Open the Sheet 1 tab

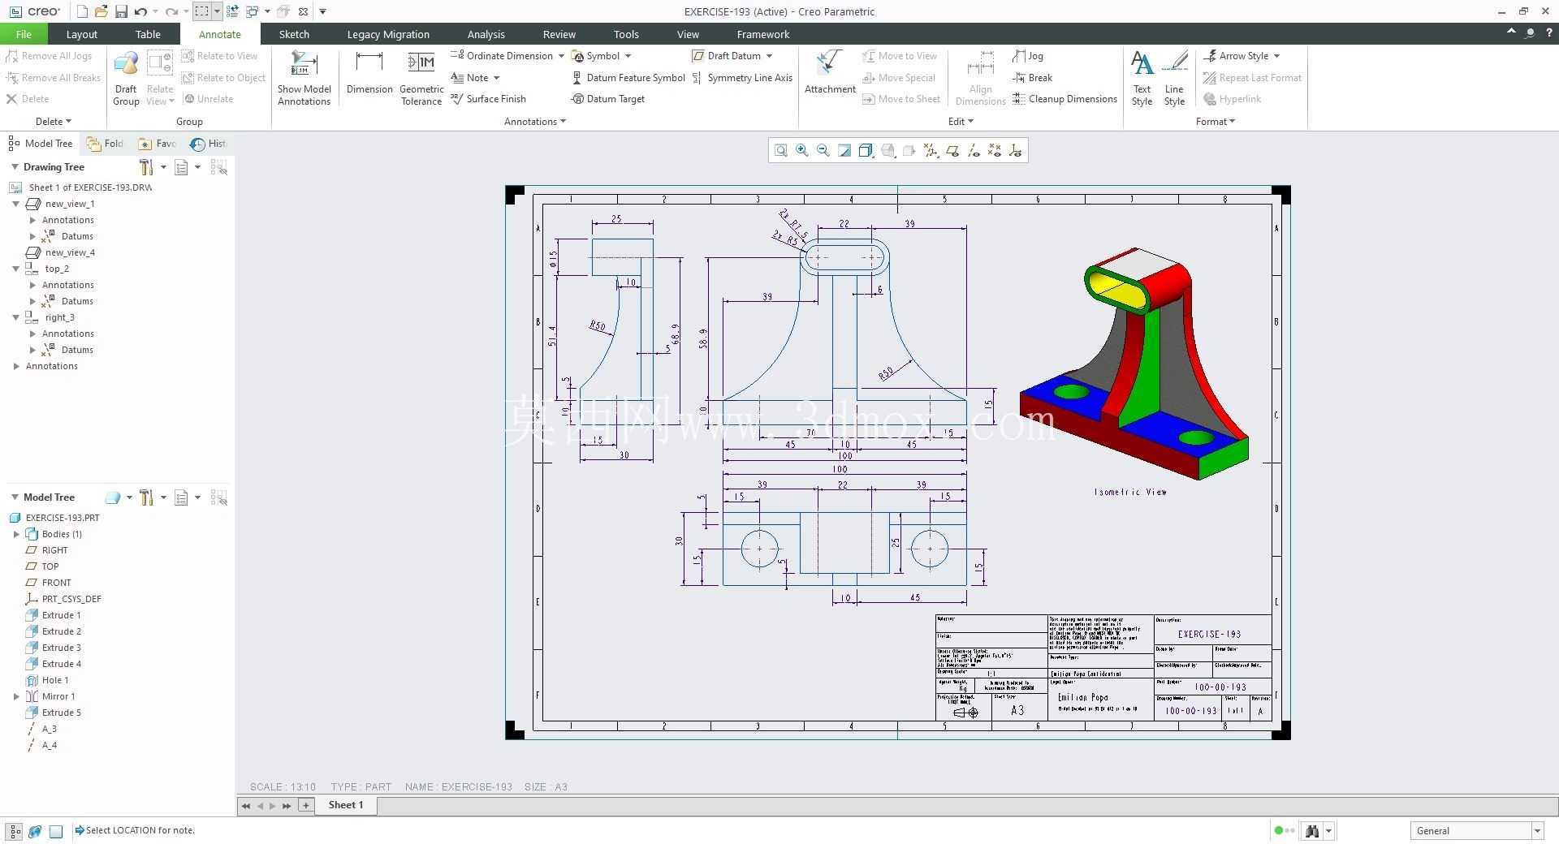coord(346,805)
